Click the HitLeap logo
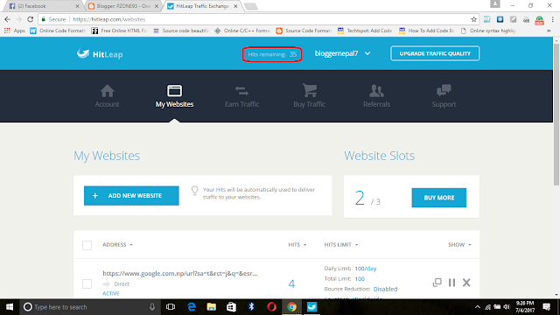This screenshot has height=315, width=560. click(100, 54)
